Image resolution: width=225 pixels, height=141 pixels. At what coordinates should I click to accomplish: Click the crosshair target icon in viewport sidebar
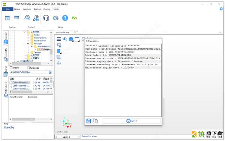tap(59, 63)
